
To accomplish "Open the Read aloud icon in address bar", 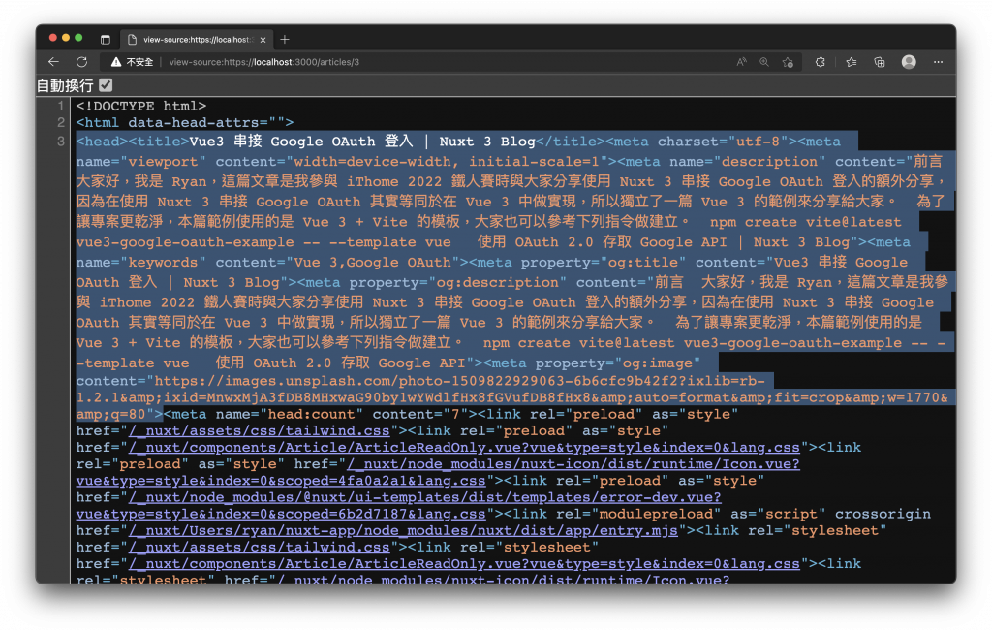I will pos(741,62).
